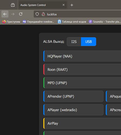Open the Передавайте плейли... bookmark
Image resolution: width=121 pixels, height=135 pixels.
[39, 22]
